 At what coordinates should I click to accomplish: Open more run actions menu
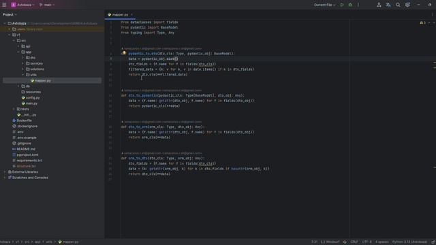tap(358, 5)
